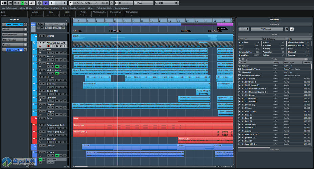Solo the Snare 1 track
The height and width of the screenshot is (169, 314).
point(44,56)
